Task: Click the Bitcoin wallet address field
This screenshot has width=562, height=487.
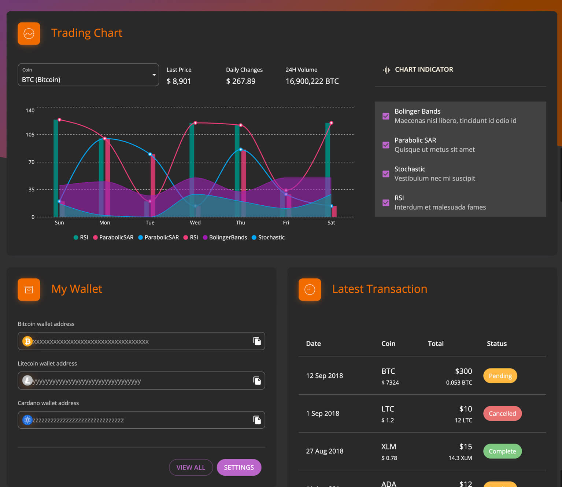Action: click(141, 341)
